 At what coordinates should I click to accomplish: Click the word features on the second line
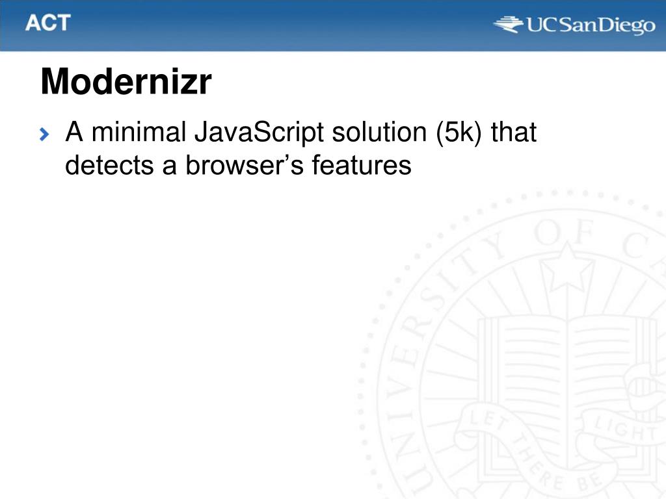coord(362,165)
